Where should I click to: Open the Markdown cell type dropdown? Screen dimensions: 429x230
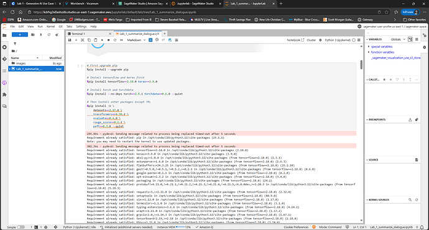pyautogui.click(x=136, y=40)
